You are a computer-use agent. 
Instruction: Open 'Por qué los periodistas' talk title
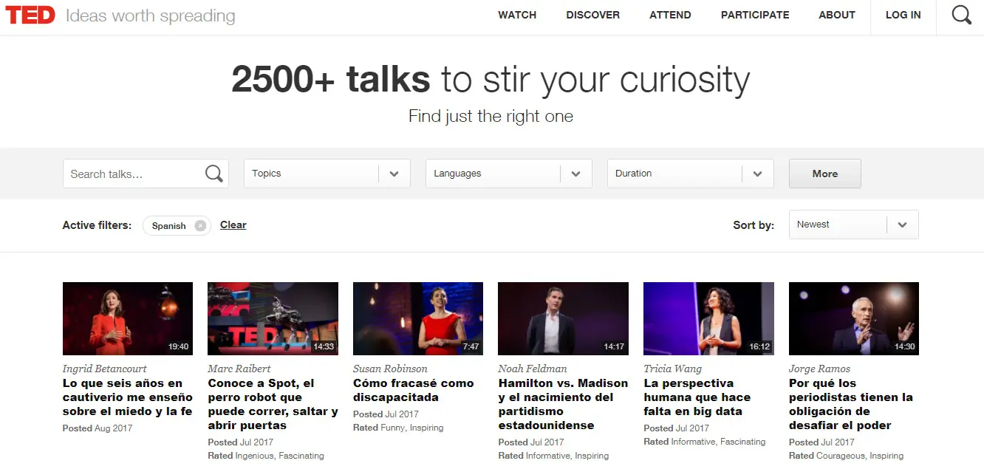click(851, 404)
